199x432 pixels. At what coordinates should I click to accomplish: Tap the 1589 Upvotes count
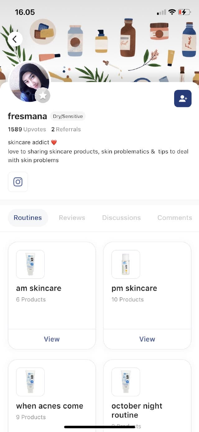point(27,129)
